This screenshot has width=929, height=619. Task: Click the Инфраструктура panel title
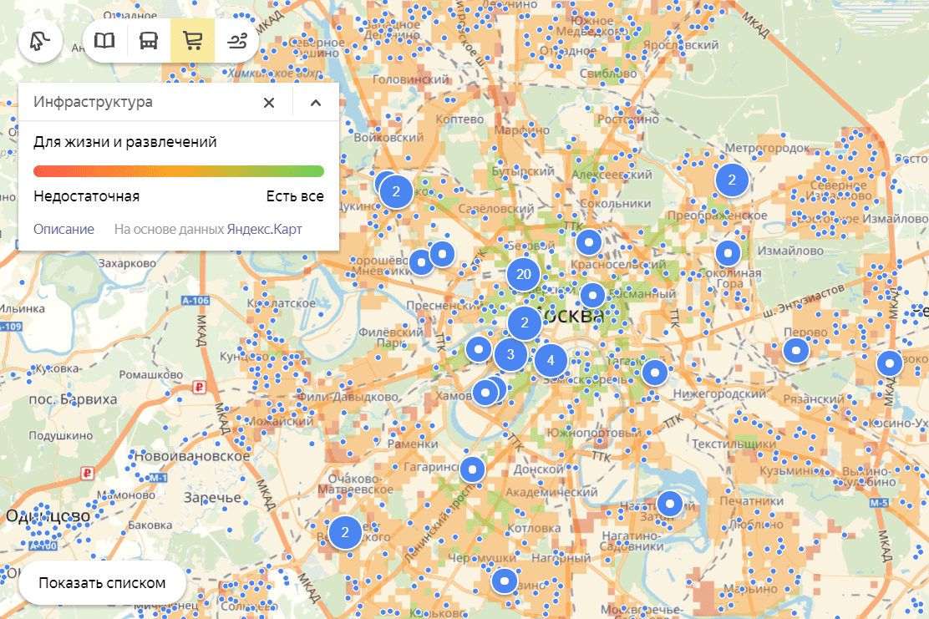(x=93, y=103)
